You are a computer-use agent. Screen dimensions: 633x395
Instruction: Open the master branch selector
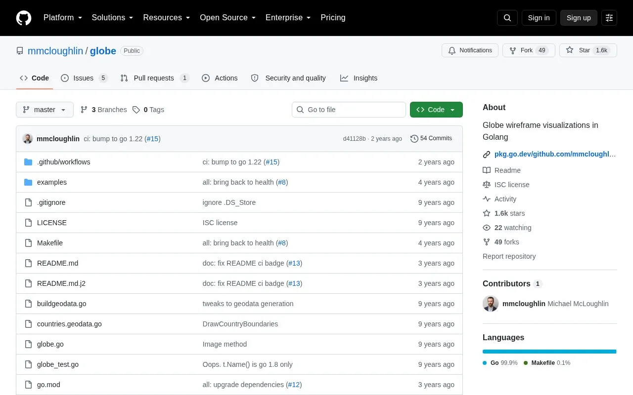[x=45, y=110]
